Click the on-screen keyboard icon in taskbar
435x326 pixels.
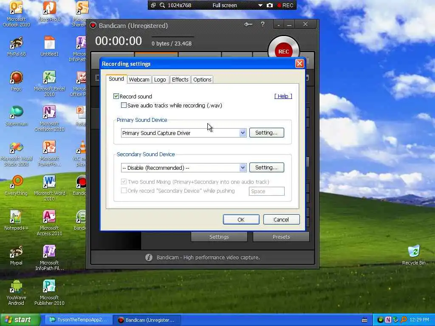coord(364,320)
